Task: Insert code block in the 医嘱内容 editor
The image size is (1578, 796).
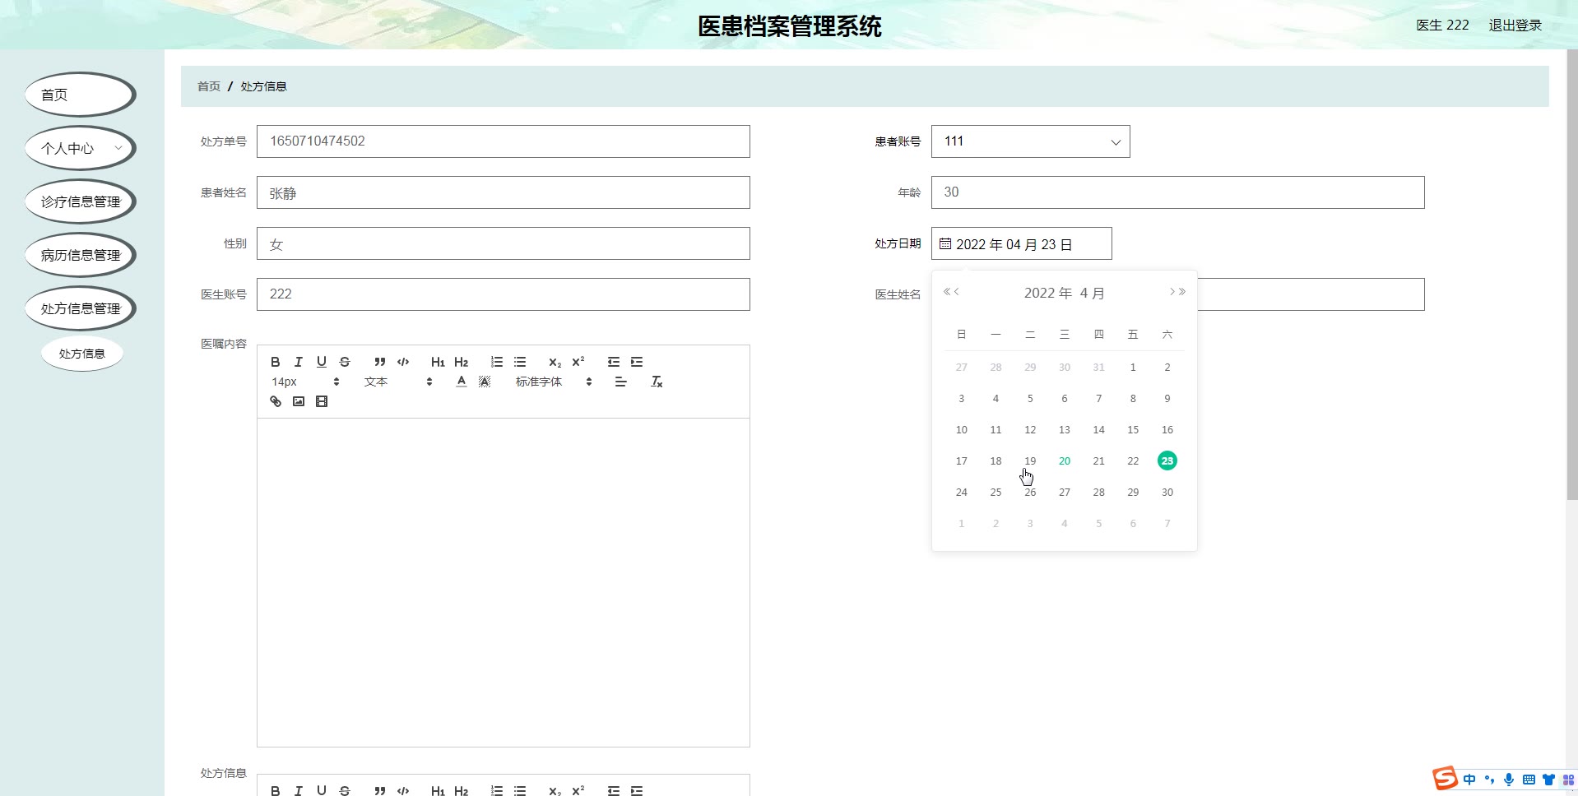Action: point(403,362)
